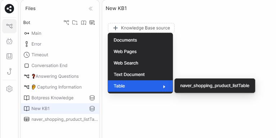Choose Web Pages from source menu
Screen dimensions: 276x138
pyautogui.click(x=140, y=52)
